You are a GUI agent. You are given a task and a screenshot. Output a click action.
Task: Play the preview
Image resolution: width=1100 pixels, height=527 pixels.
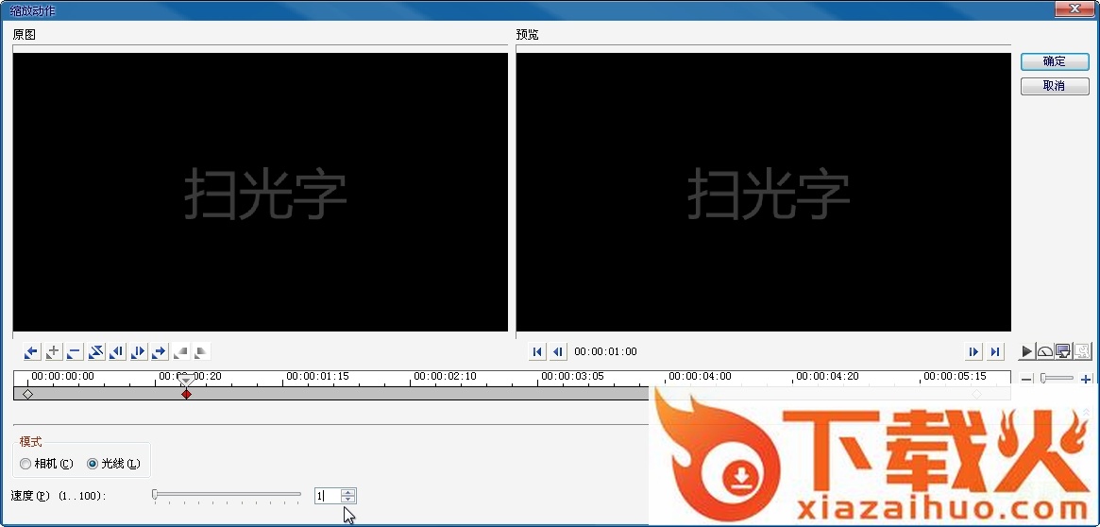(x=1026, y=352)
